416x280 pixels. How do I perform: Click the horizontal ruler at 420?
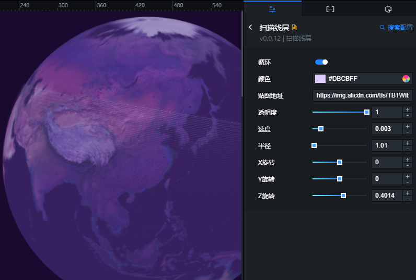(x=140, y=5)
